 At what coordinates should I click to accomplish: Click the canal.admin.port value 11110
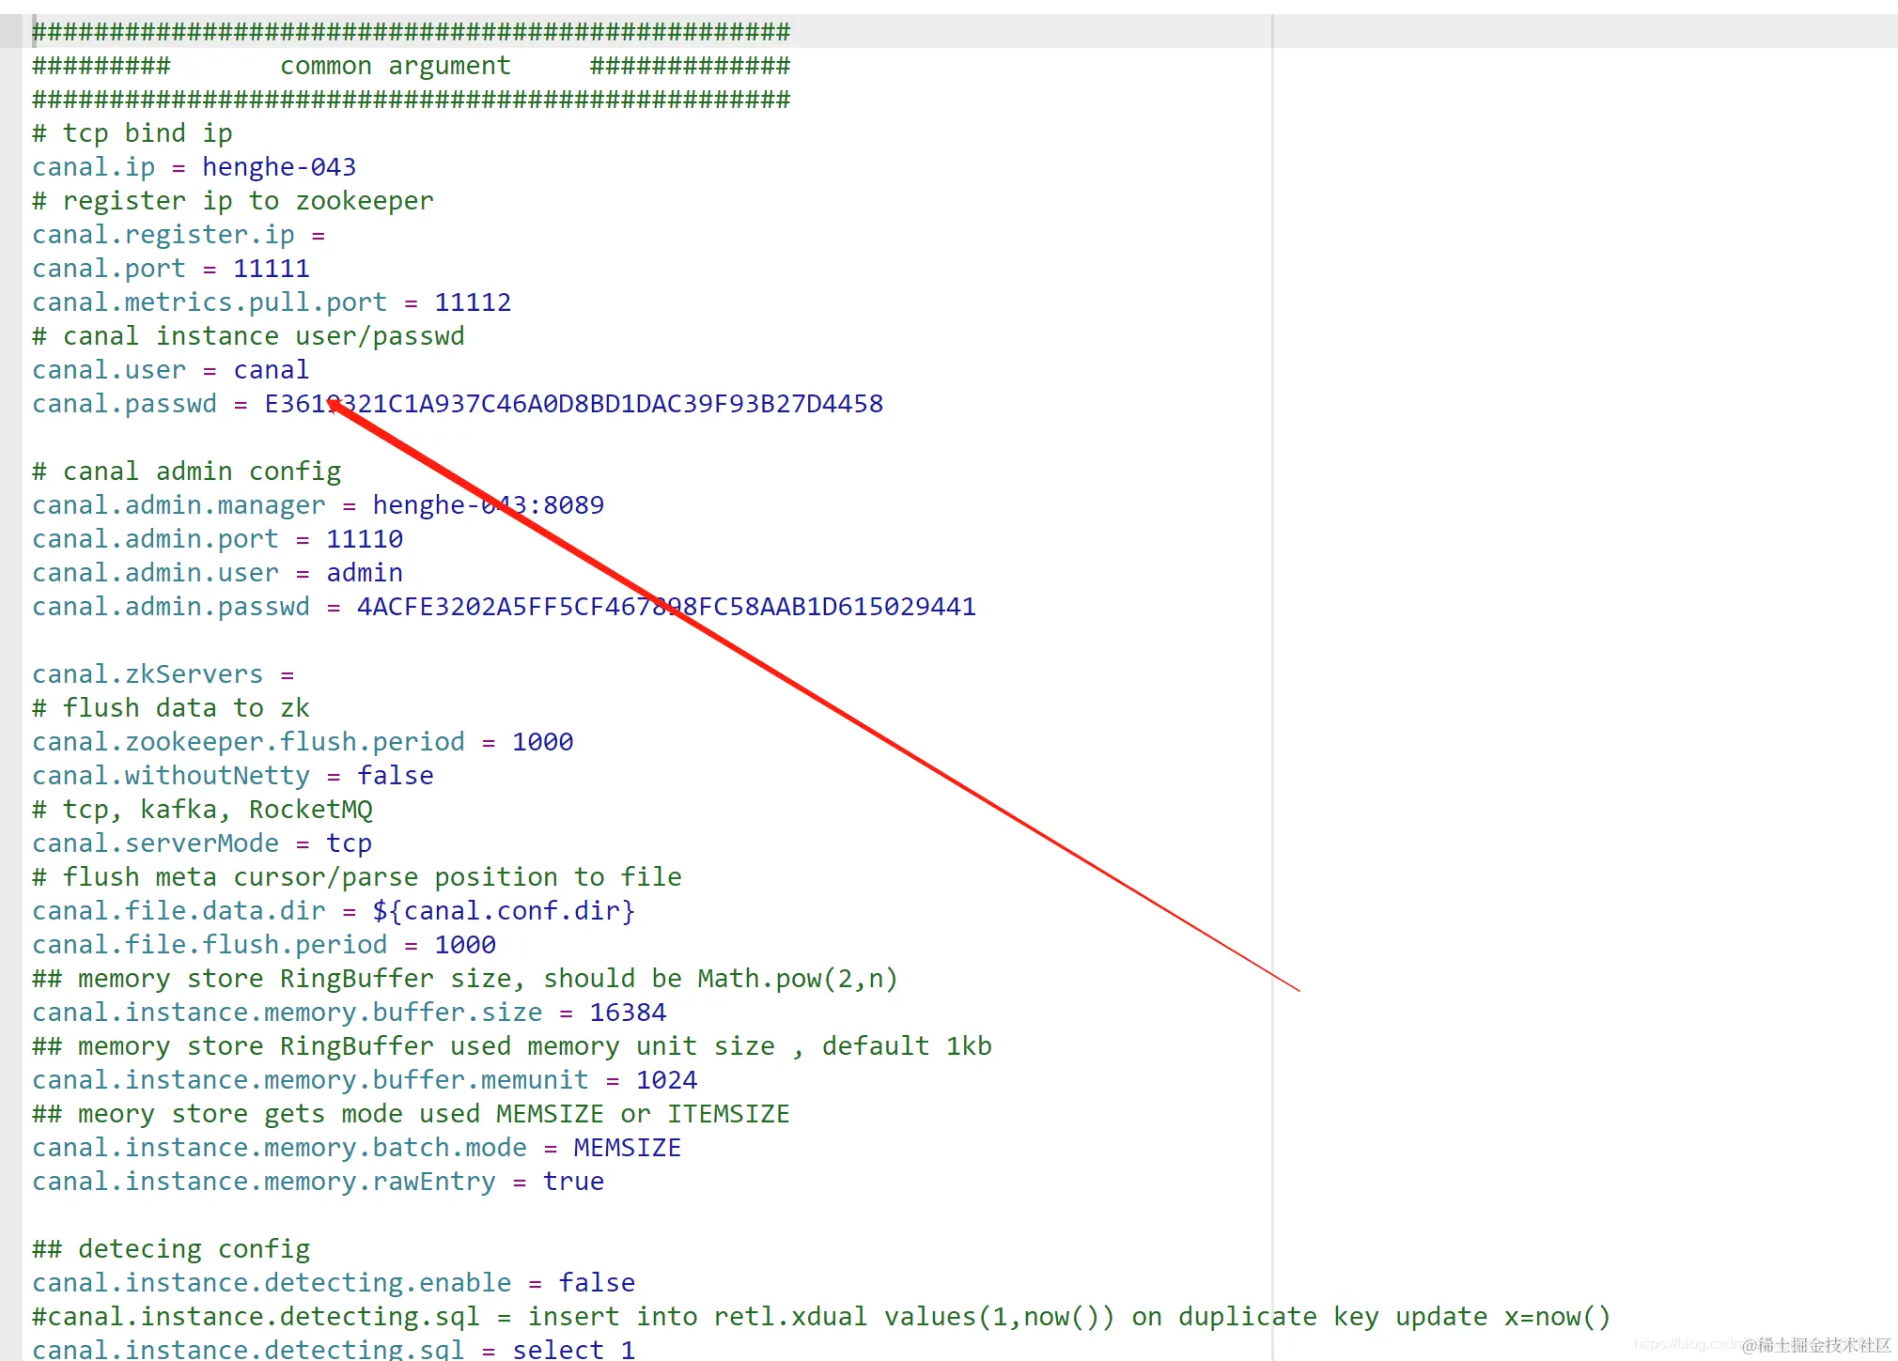click(x=365, y=539)
